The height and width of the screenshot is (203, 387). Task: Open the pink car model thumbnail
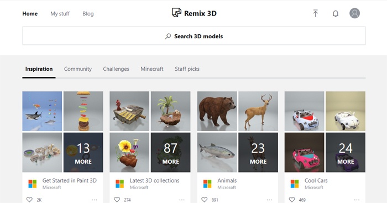pos(304,152)
